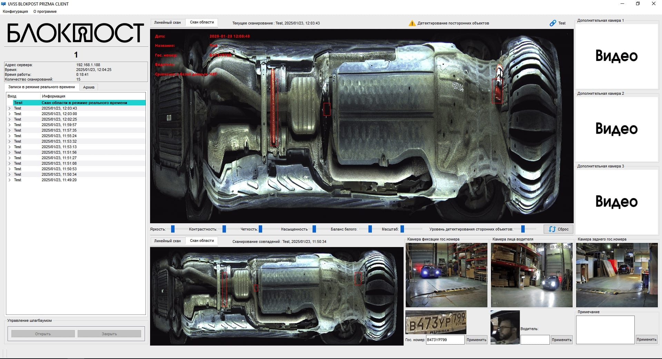Click the Сброс reset button
The height and width of the screenshot is (359, 662).
[559, 229]
